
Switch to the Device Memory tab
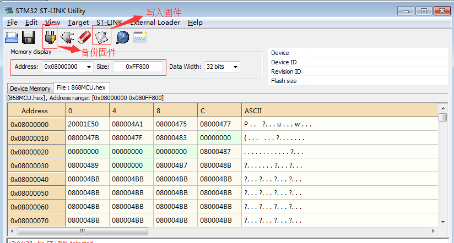(x=30, y=89)
